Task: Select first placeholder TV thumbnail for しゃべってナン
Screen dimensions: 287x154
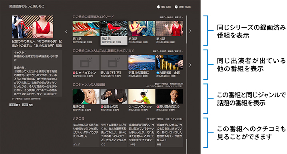Action: pyautogui.click(x=86, y=63)
